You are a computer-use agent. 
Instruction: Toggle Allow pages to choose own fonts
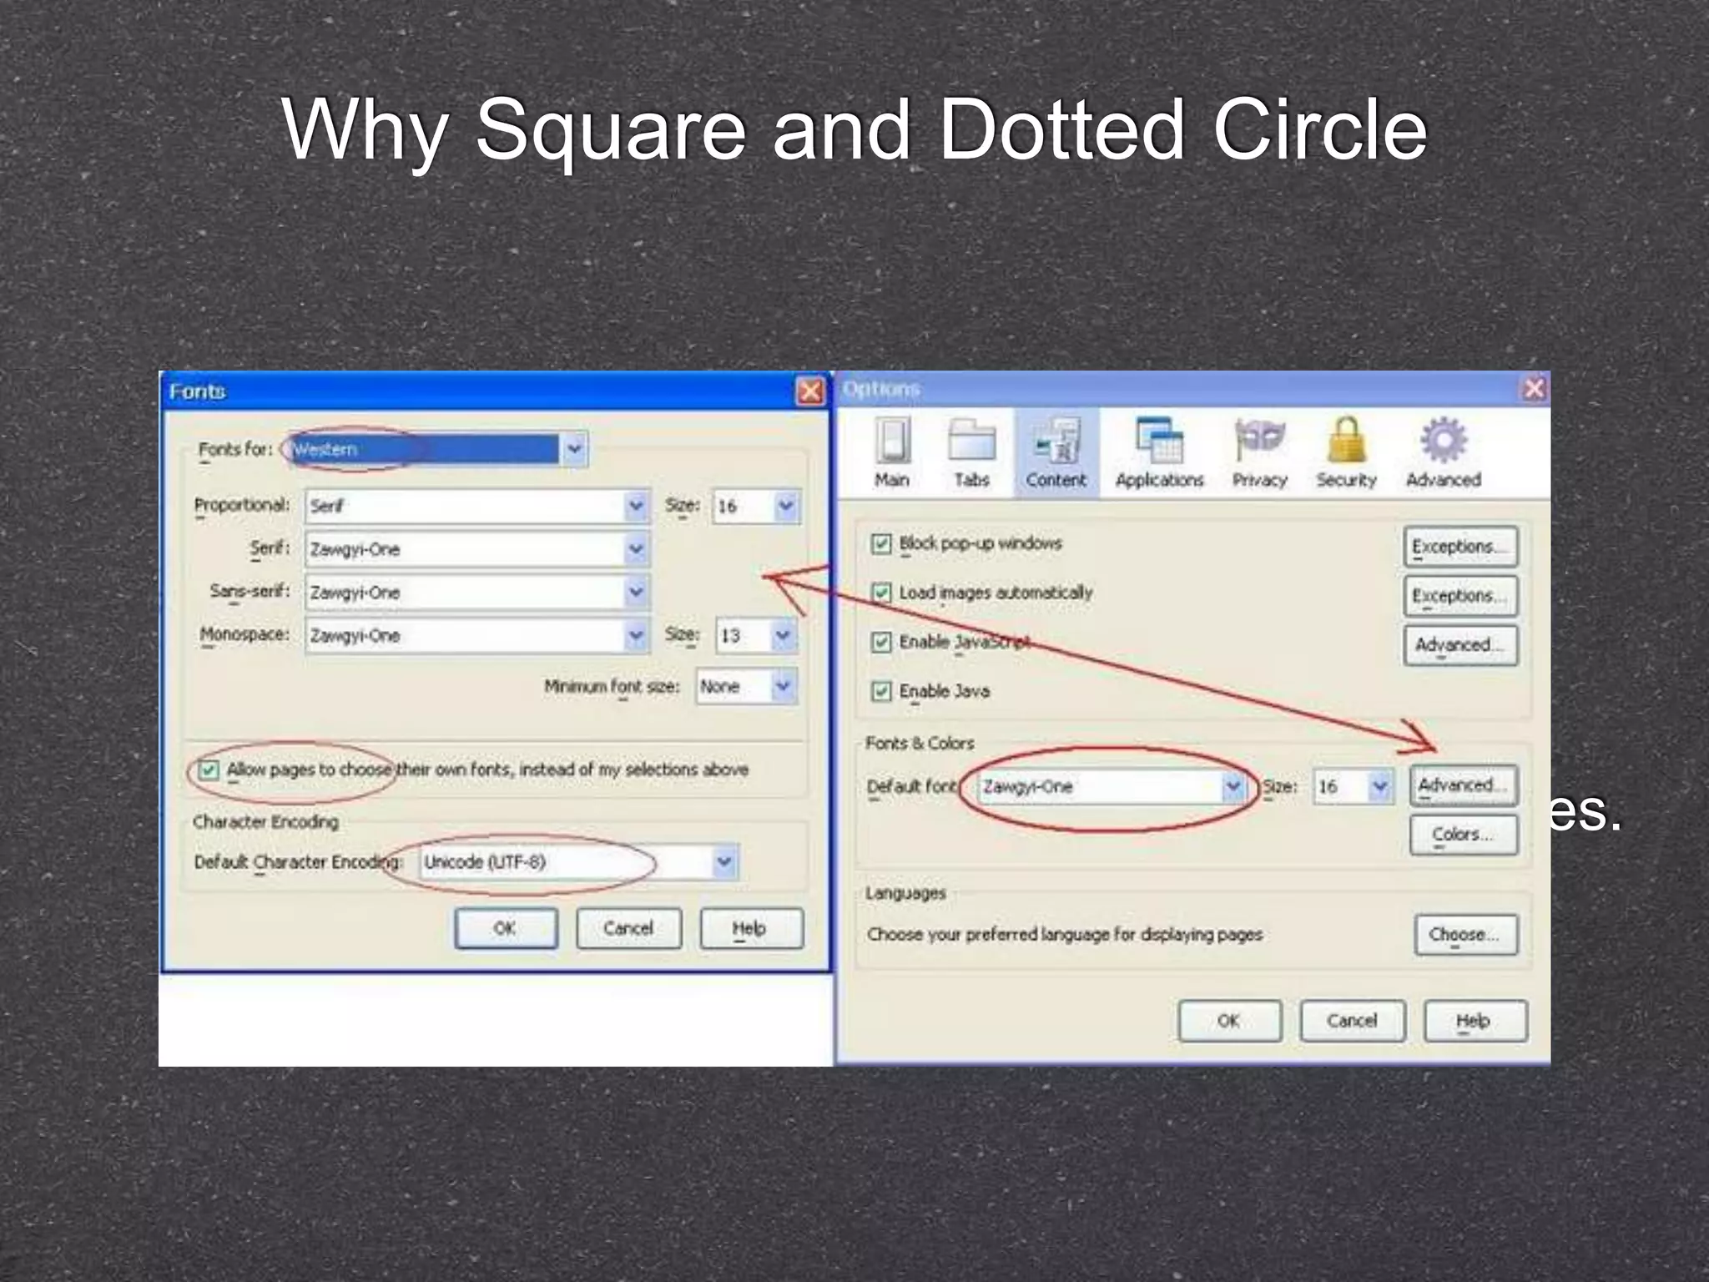coord(208,770)
